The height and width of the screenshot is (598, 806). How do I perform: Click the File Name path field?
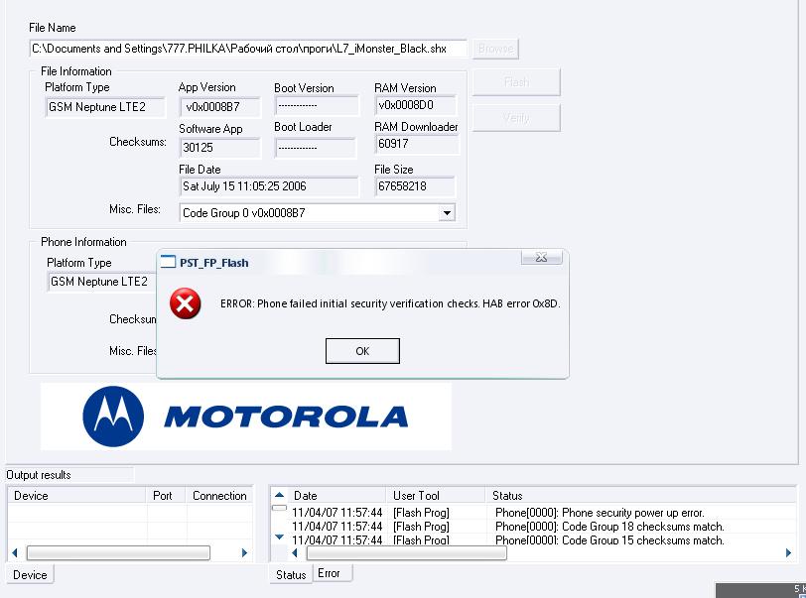(x=248, y=49)
